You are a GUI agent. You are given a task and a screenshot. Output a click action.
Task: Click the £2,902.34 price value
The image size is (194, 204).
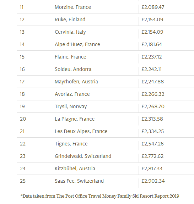[153, 181]
